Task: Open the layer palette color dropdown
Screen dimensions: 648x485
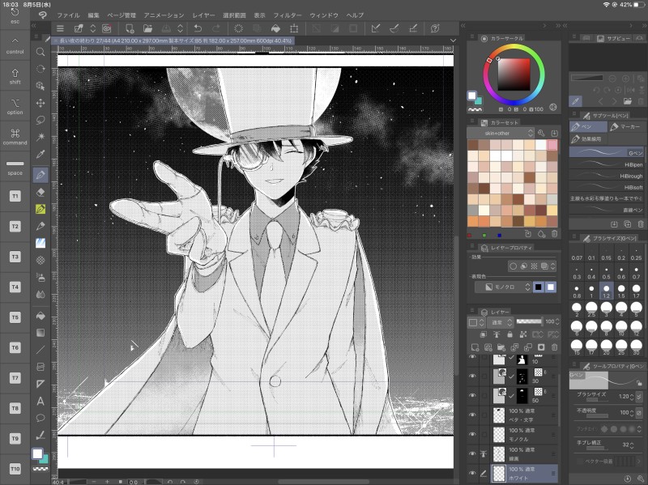Action: click(x=475, y=321)
